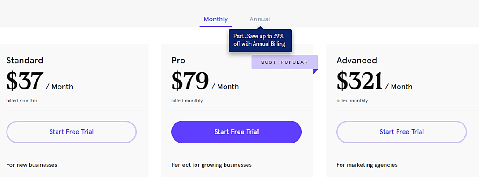
Task: Click billed monthly under the Advanced price
Action: [352, 100]
